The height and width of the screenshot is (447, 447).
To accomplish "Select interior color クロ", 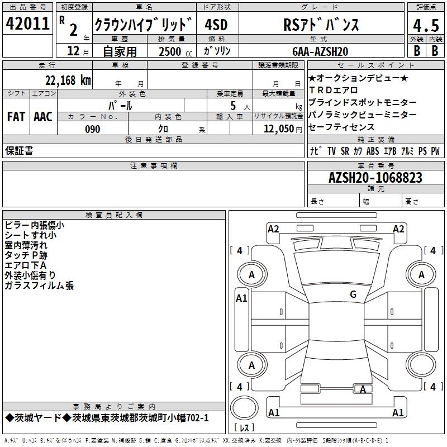I will pos(163,129).
